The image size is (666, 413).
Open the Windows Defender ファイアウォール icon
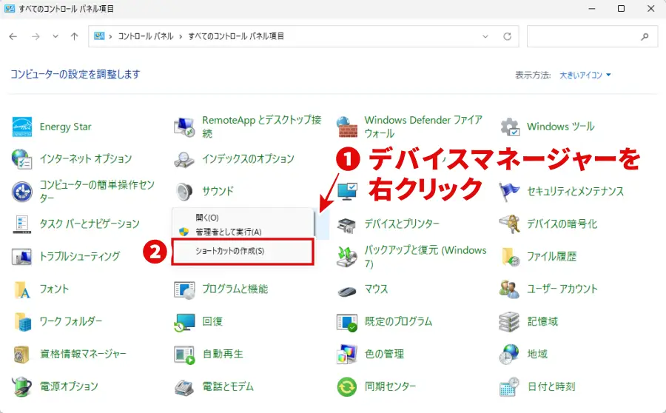pos(347,127)
